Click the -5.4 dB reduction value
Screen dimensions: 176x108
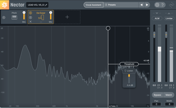(x=130, y=85)
